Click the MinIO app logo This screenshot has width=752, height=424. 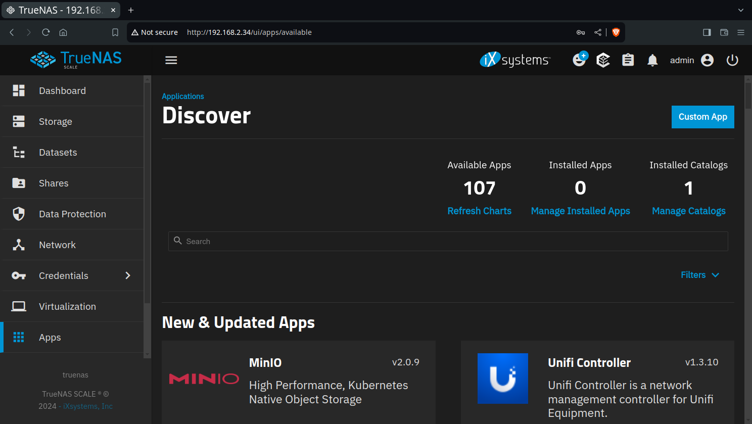[204, 379]
